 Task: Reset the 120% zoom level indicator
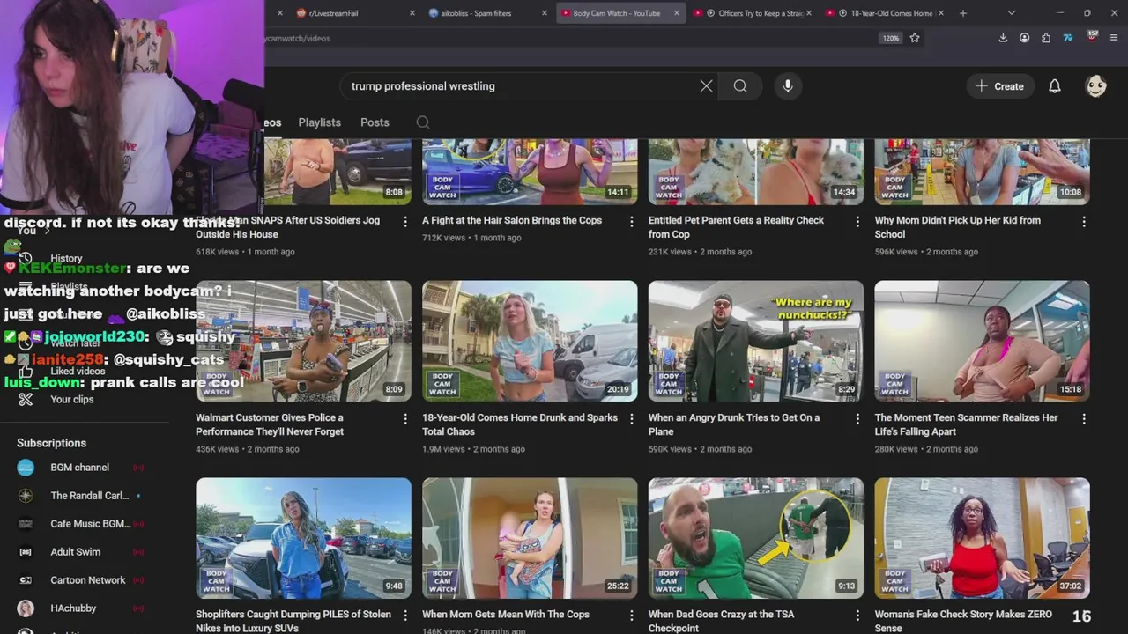tap(890, 38)
